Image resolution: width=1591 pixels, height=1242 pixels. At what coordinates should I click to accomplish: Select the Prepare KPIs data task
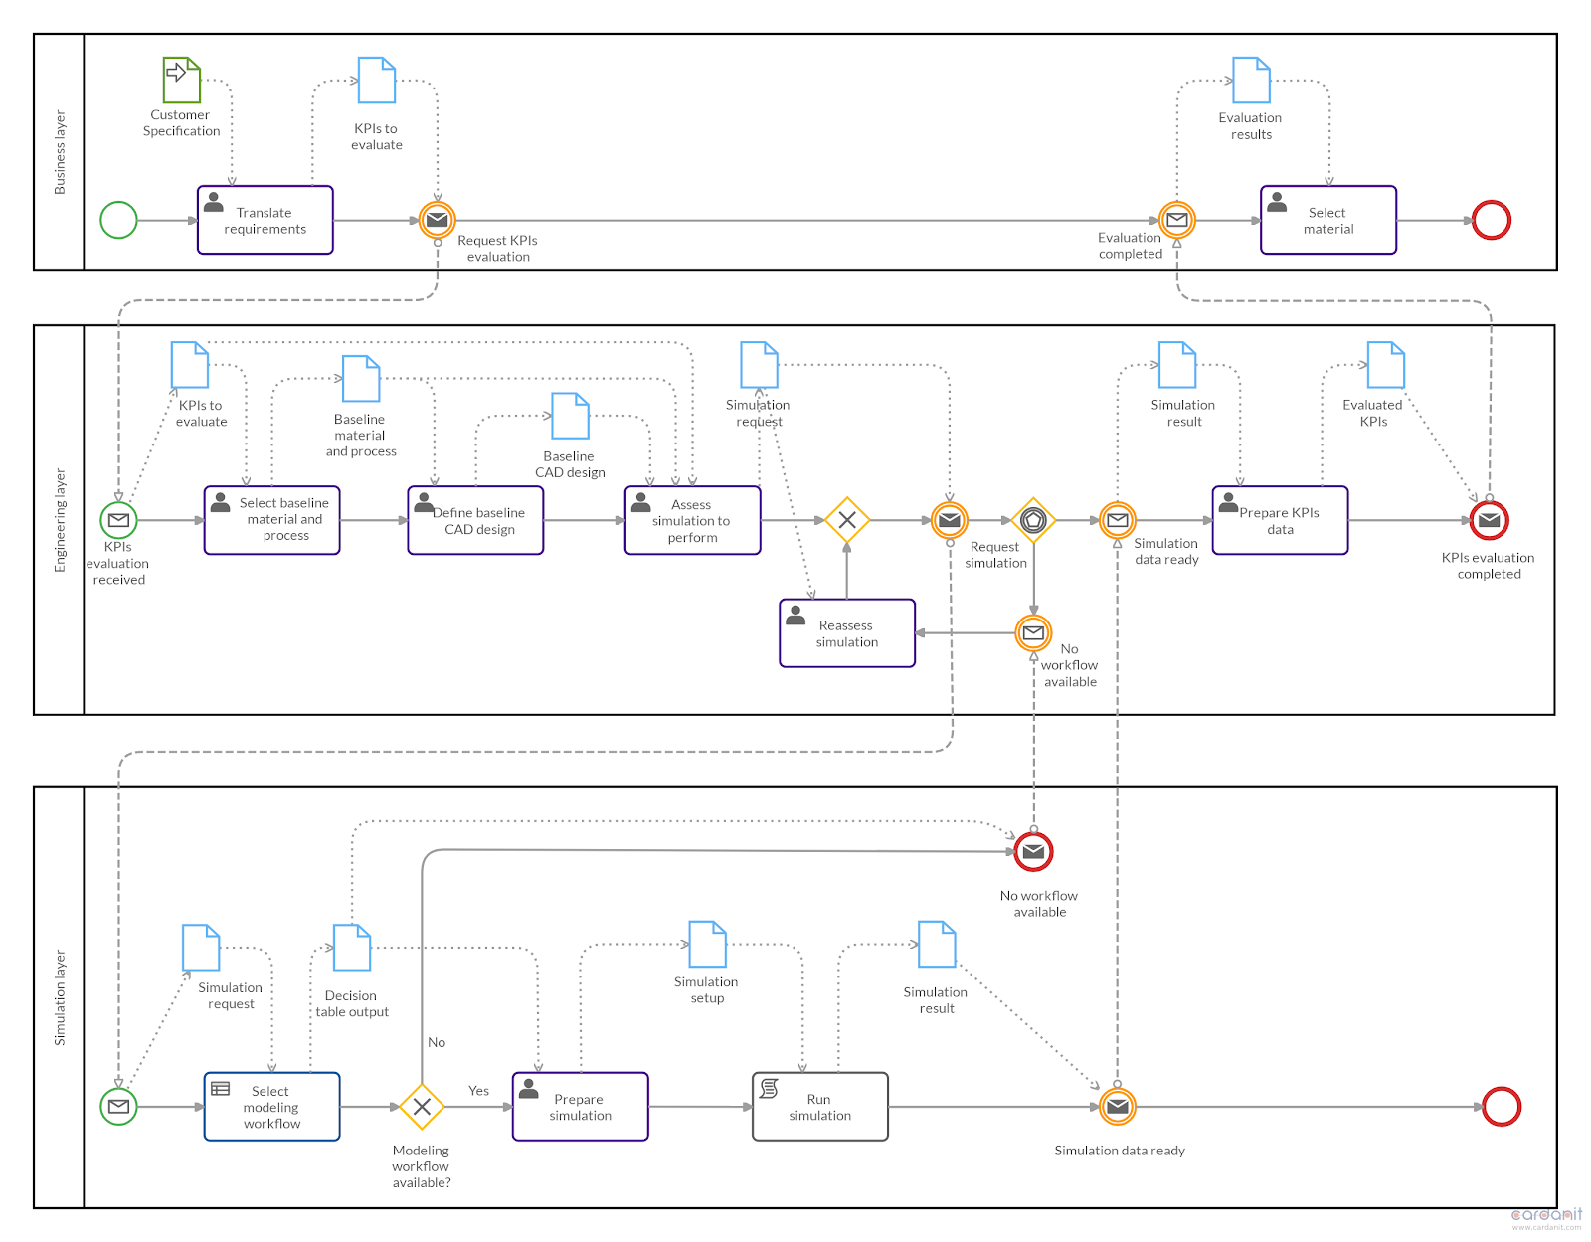[x=1281, y=520]
